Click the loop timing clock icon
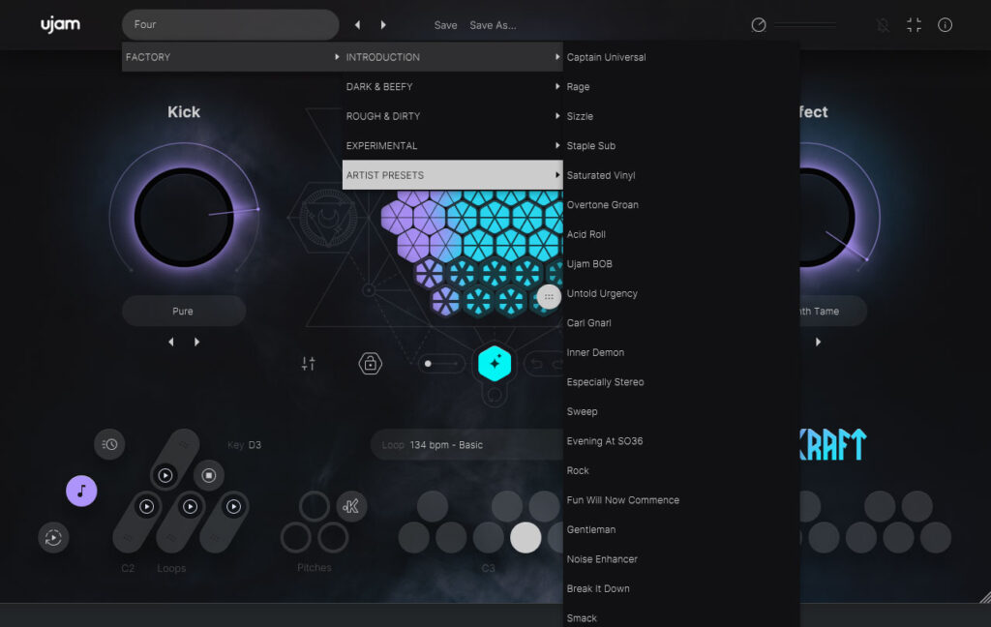Image resolution: width=991 pixels, height=627 pixels. (x=109, y=444)
